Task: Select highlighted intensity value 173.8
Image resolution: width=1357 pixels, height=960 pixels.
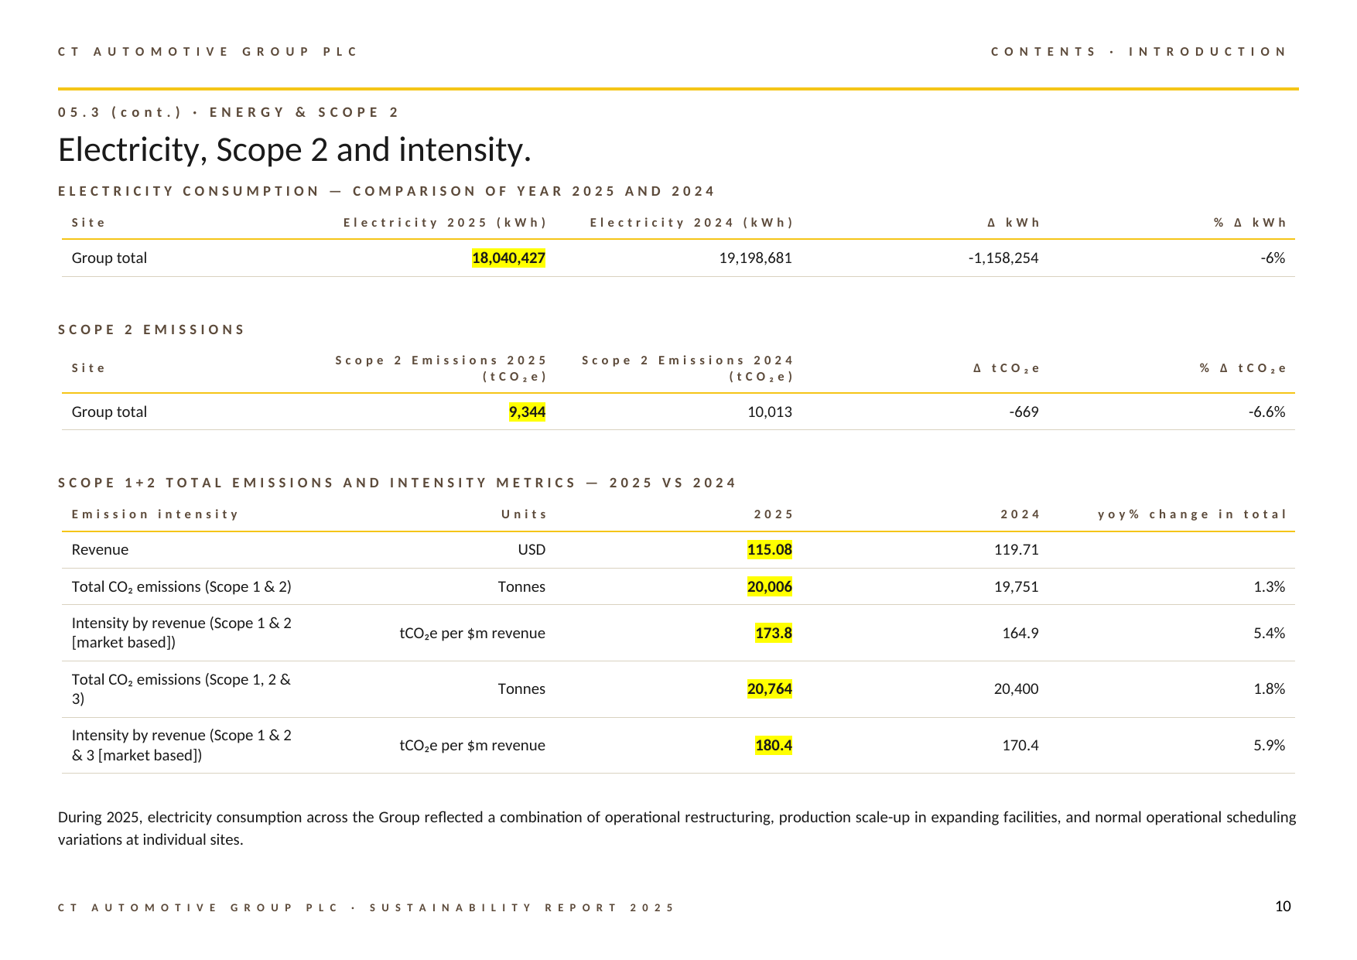Action: (773, 634)
